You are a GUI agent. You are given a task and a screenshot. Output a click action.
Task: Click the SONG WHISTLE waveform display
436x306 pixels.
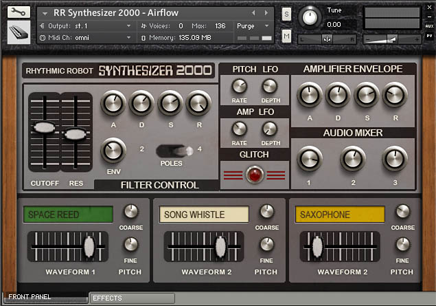[204, 215]
